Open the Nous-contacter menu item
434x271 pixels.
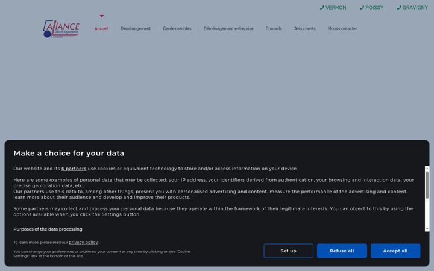(x=342, y=28)
